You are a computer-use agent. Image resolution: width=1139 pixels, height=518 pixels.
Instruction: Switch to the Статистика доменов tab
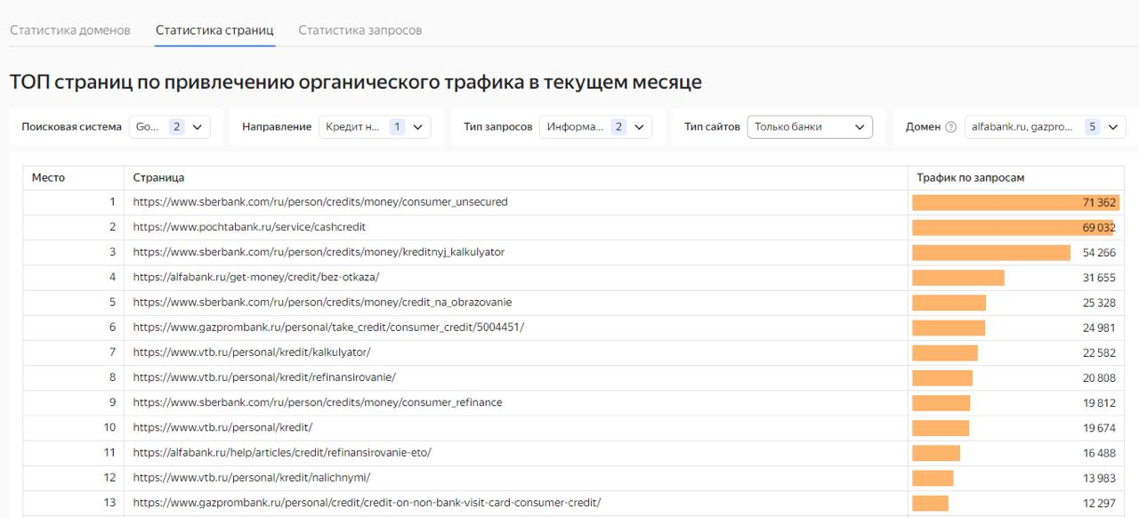(x=70, y=30)
